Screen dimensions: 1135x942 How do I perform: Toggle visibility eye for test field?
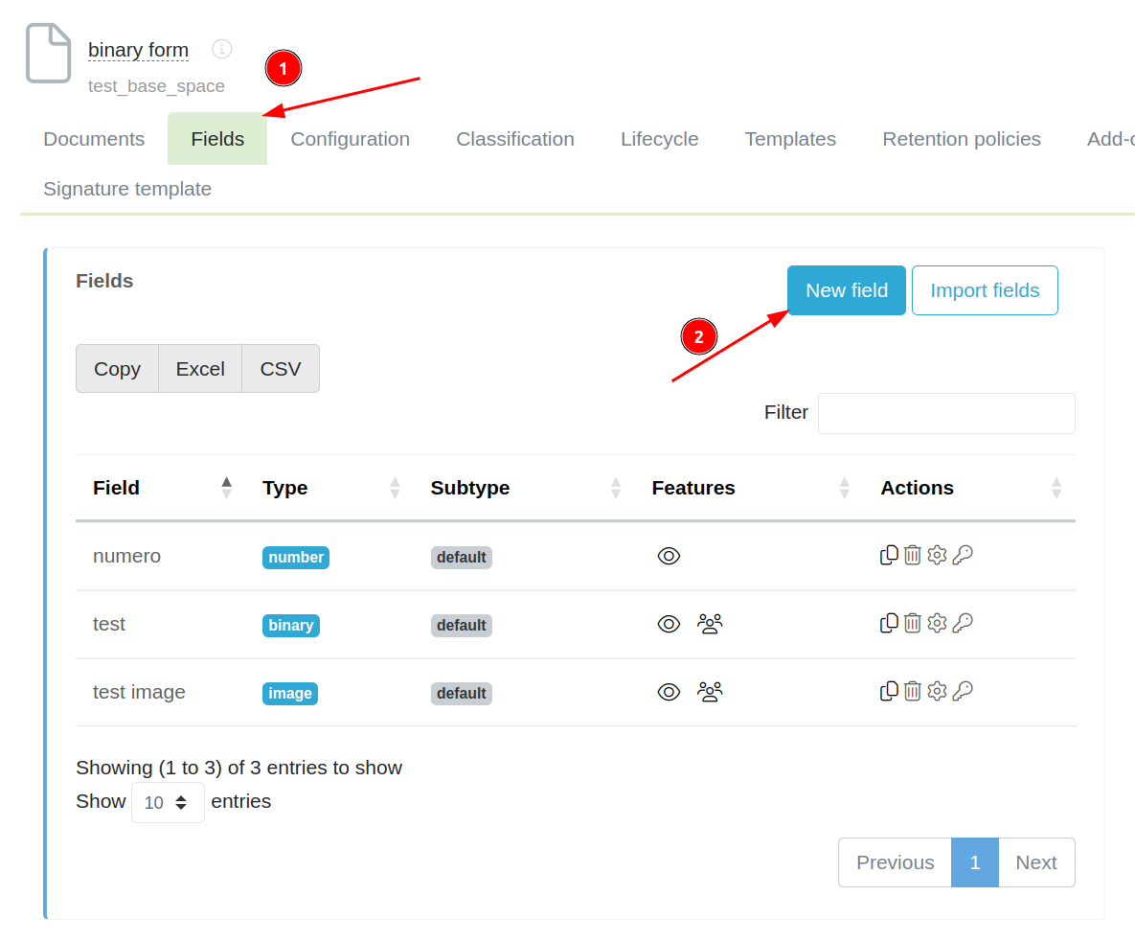coord(669,624)
